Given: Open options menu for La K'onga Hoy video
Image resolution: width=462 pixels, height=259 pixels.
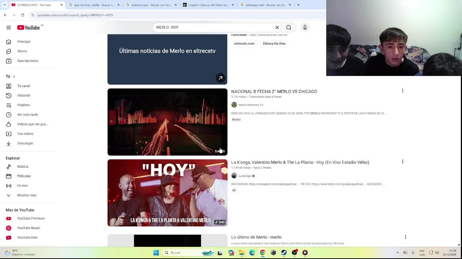Looking at the screenshot, I should coord(402,162).
